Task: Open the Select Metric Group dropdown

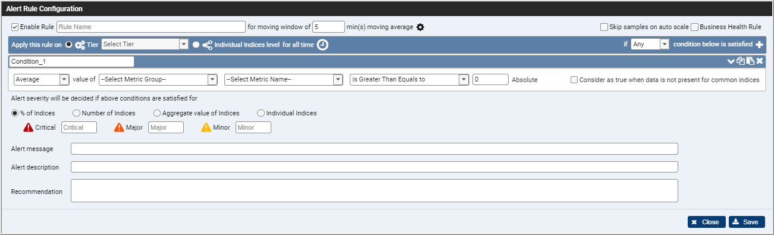Action: (158, 80)
